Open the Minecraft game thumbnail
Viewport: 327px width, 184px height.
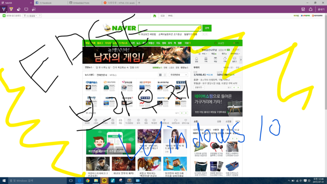[x=175, y=164]
